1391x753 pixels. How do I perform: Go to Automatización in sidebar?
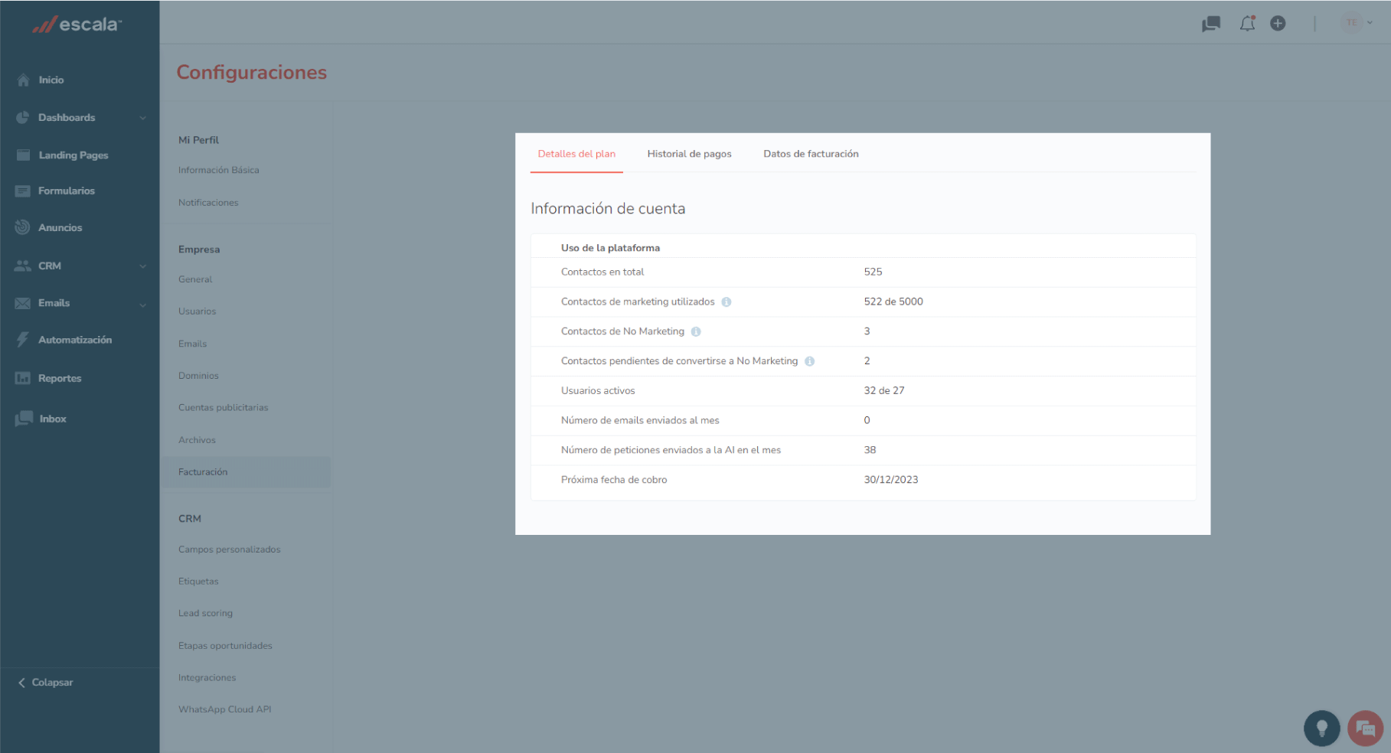tap(75, 340)
